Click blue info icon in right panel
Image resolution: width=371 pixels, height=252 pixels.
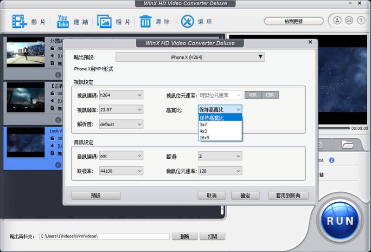pos(332,160)
